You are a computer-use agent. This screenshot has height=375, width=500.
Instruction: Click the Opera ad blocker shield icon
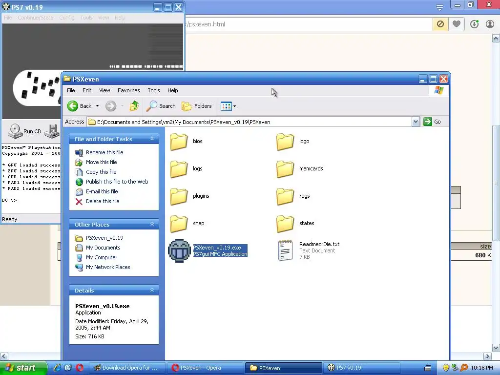tap(440, 24)
